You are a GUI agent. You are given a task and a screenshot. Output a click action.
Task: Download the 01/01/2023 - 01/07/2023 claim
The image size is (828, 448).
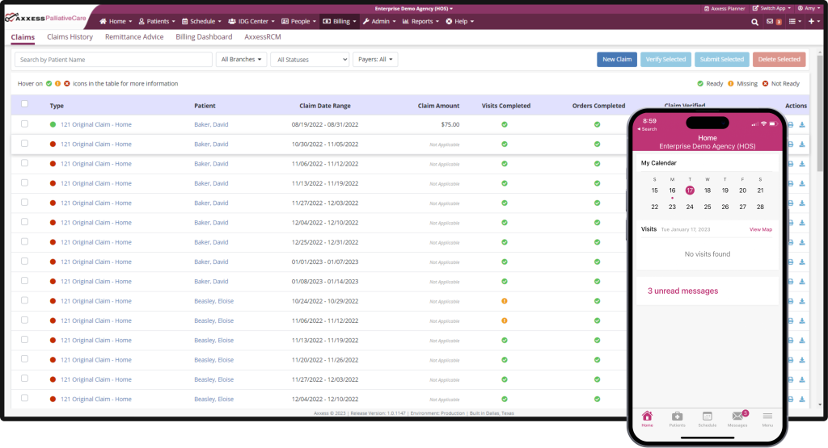(802, 262)
